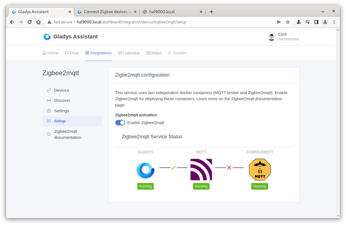Focus the hal9000.local address bar URL
Viewport: 346px width, 225px height.
(x=131, y=22)
